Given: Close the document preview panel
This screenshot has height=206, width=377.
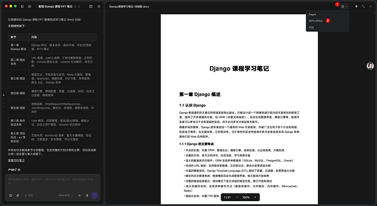Looking at the screenshot, I should tap(370, 7).
